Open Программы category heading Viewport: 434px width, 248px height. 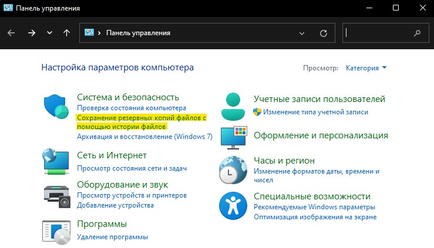(102, 224)
